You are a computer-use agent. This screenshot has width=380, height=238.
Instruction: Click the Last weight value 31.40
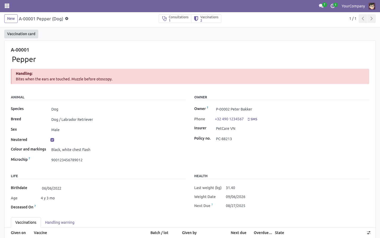coord(230,188)
